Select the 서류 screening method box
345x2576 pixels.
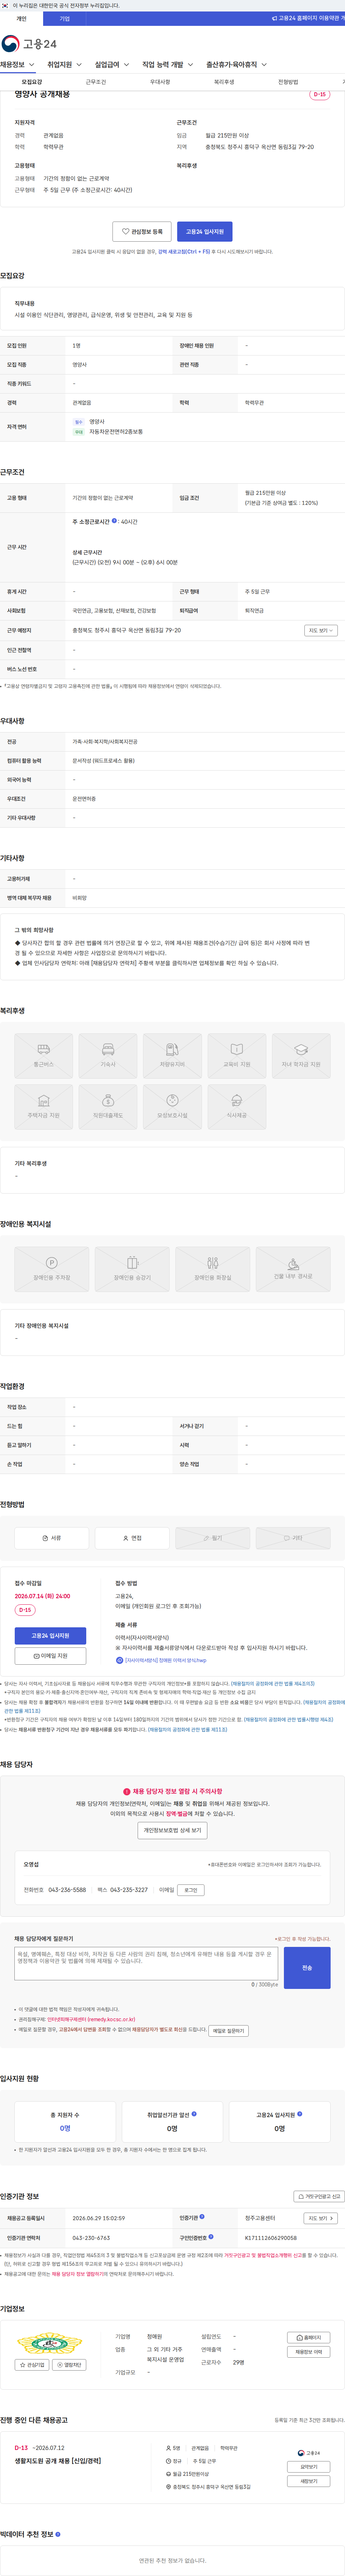point(52,1538)
